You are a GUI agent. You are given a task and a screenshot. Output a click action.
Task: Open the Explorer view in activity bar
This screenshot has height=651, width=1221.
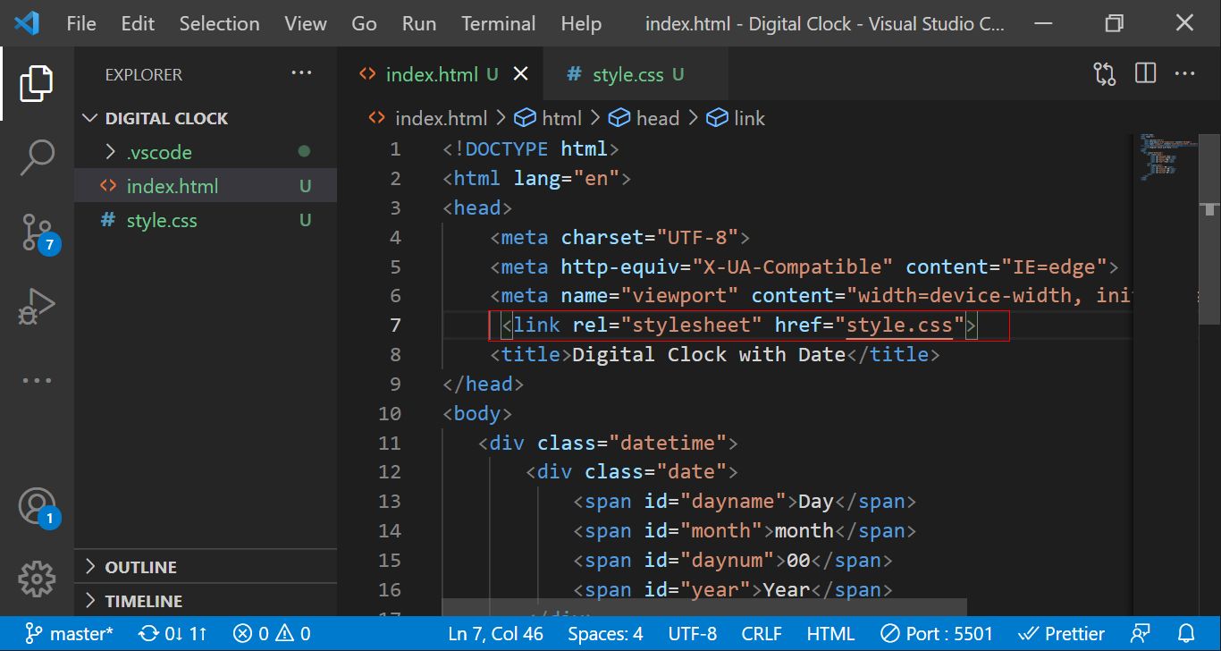37,84
